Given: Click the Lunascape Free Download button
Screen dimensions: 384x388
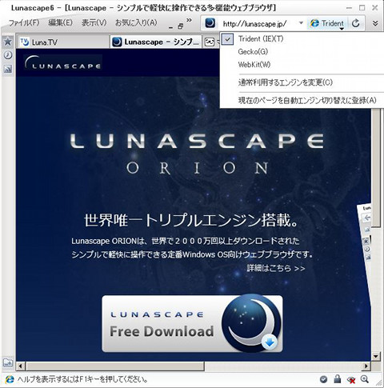Looking at the screenshot, I should pyautogui.click(x=192, y=323).
